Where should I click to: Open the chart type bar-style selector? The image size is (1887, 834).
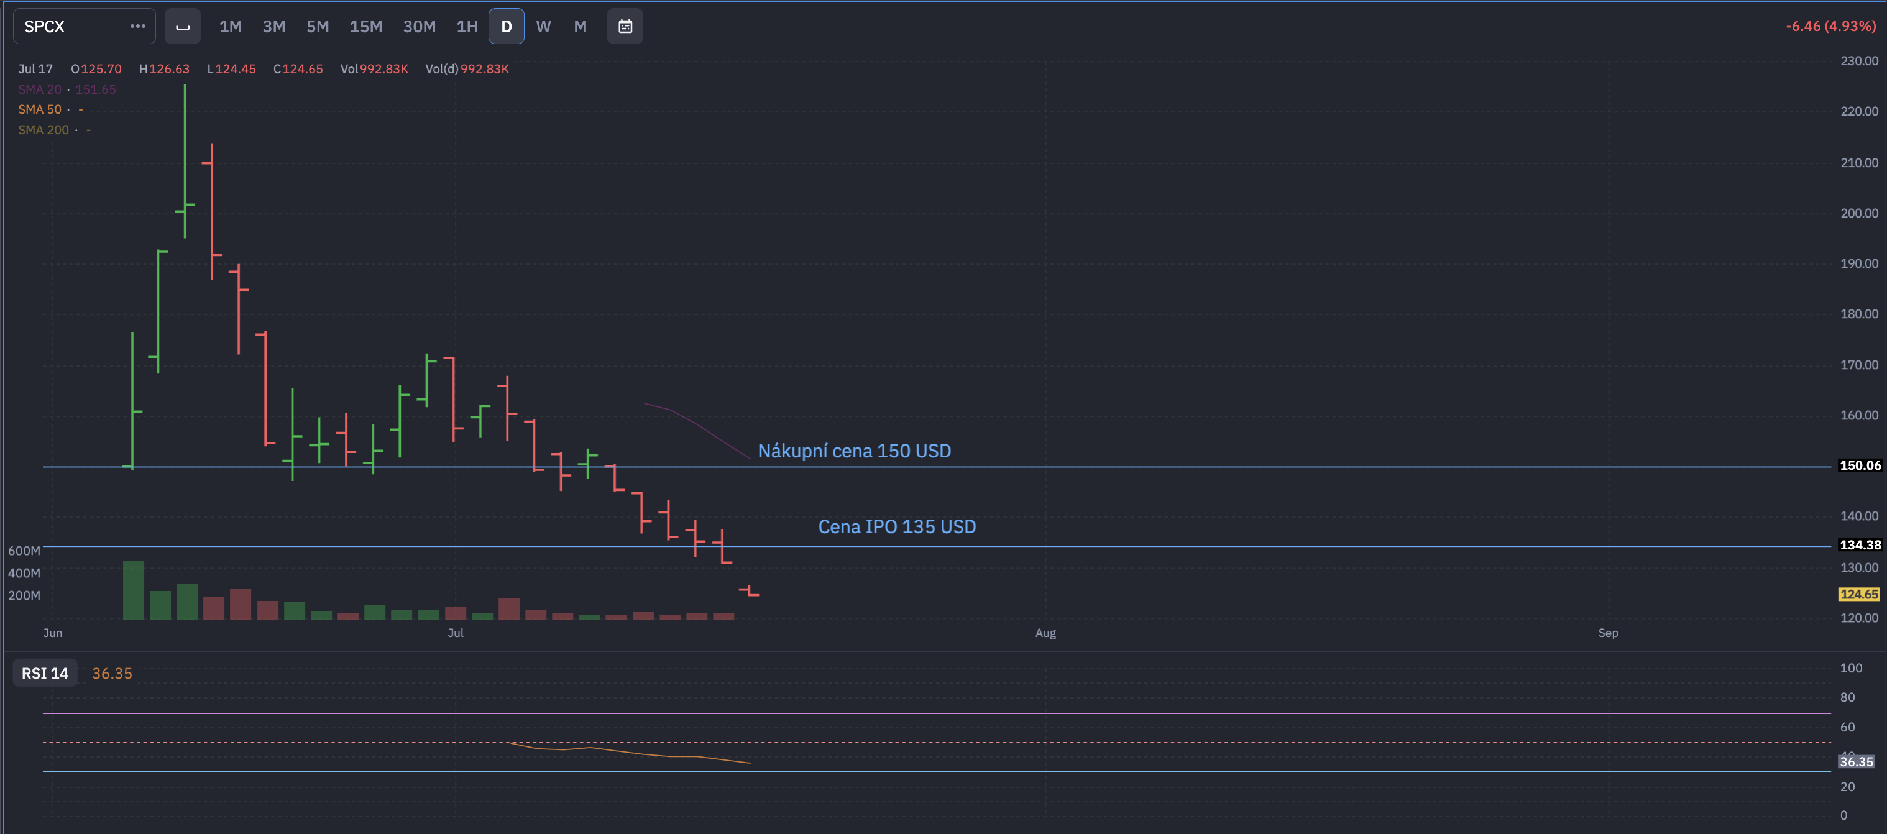(x=182, y=26)
